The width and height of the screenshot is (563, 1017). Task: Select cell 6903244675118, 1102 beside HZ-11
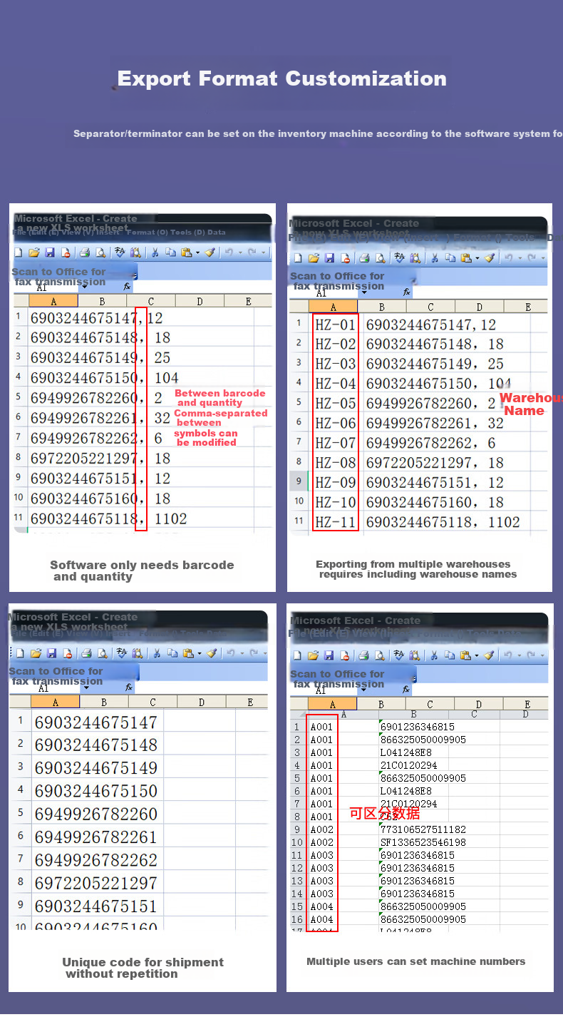(x=443, y=522)
